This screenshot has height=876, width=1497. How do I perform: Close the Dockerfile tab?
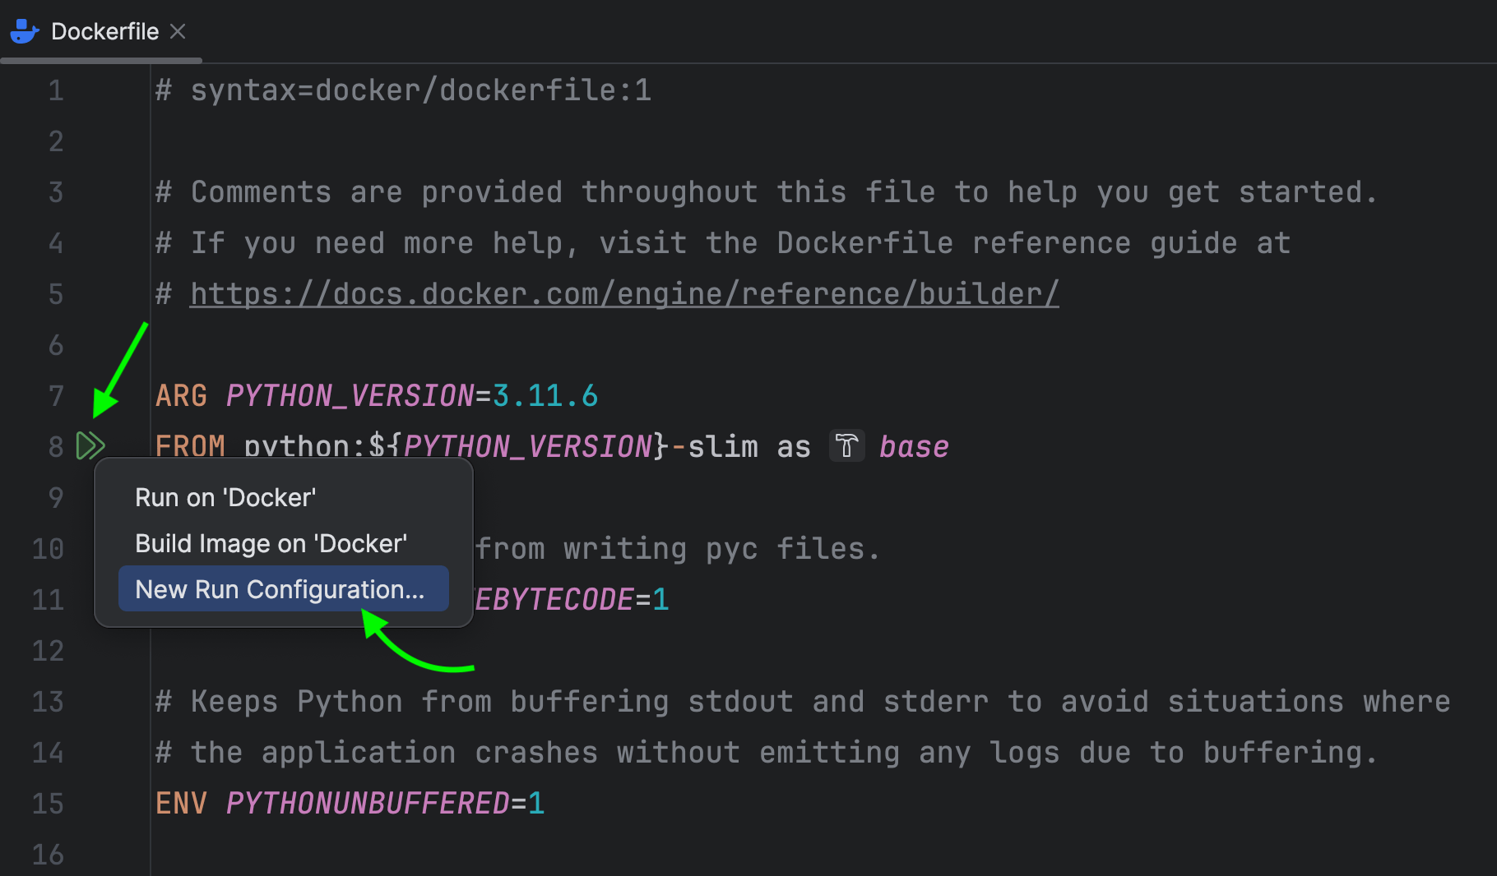tap(178, 31)
